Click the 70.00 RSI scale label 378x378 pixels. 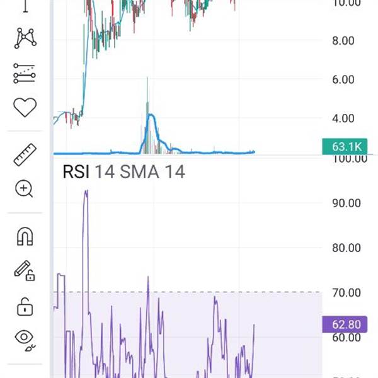coord(346,293)
